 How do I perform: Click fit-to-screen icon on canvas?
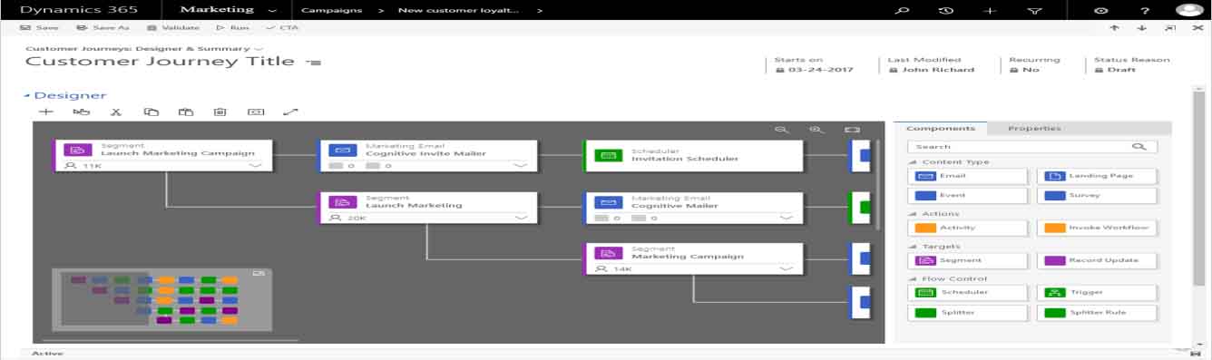pyautogui.click(x=852, y=131)
